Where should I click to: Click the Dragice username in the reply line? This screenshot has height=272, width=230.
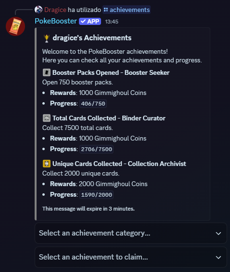55,10
